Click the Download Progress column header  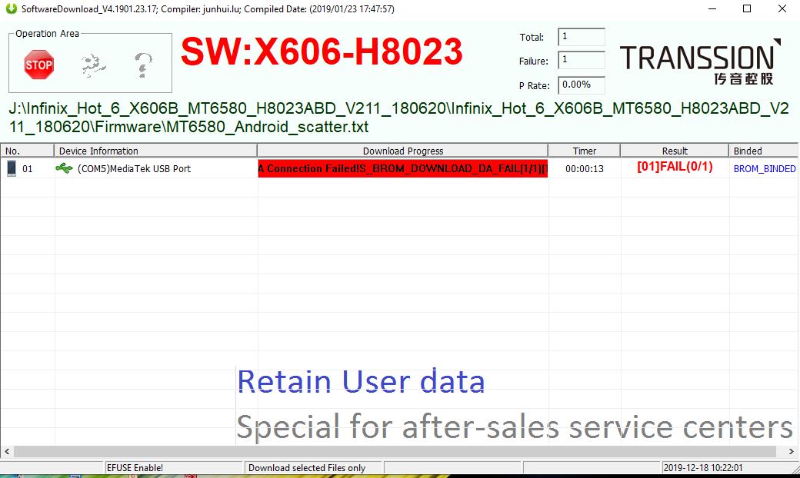pos(402,151)
